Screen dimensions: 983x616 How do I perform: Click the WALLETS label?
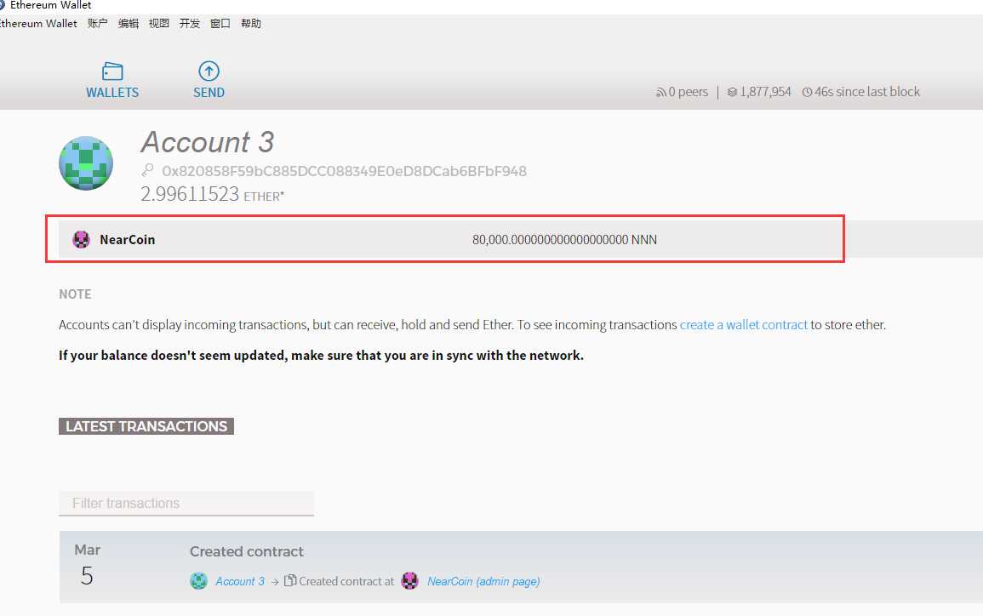(x=112, y=92)
